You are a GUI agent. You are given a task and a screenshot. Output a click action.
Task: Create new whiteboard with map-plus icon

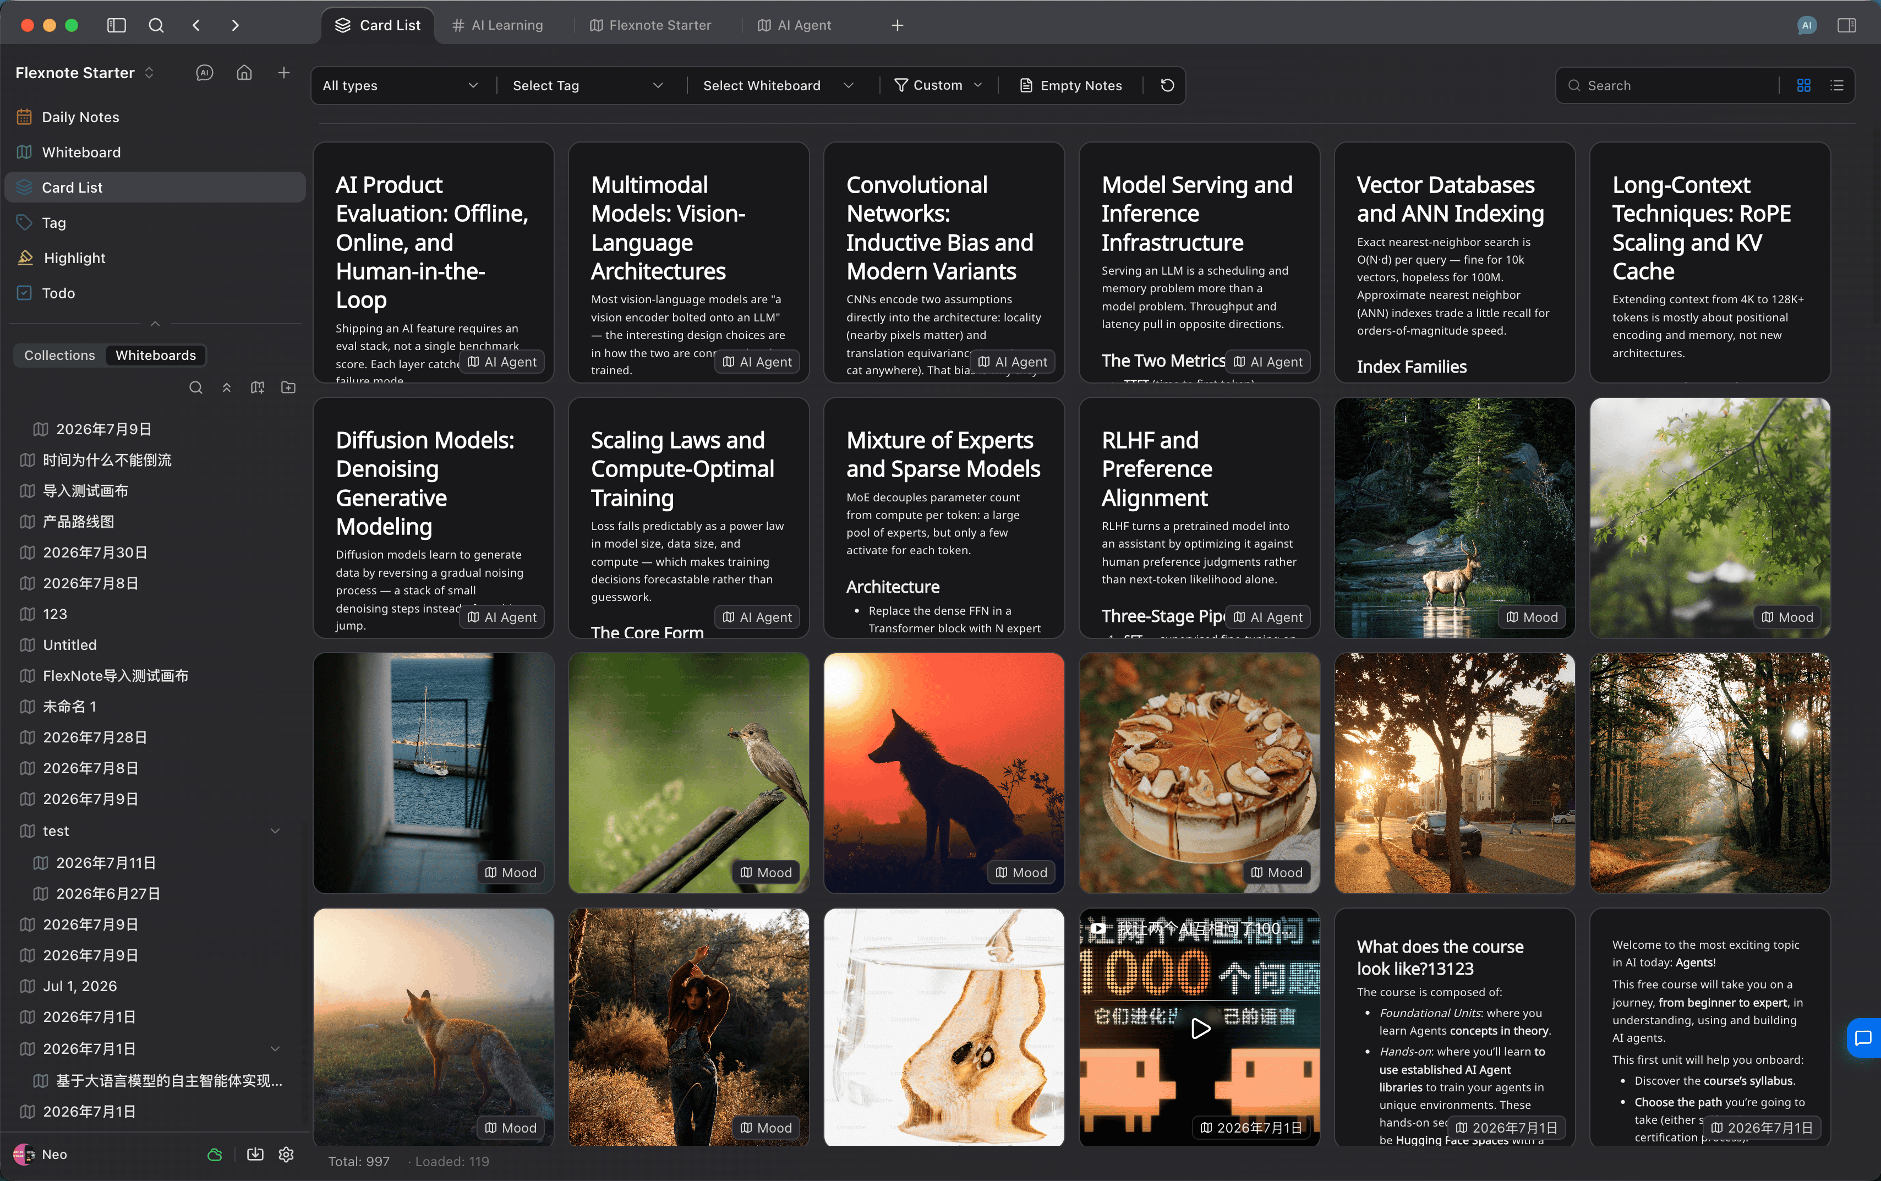258,387
